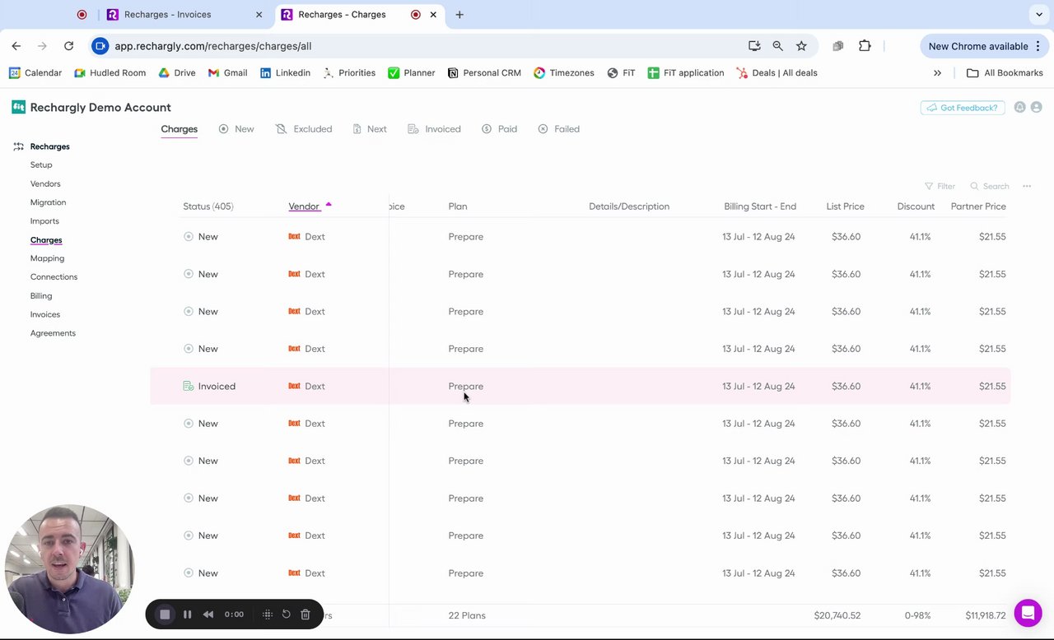Open Billing in the sidebar
Viewport: 1054px width, 640px height.
(41, 296)
